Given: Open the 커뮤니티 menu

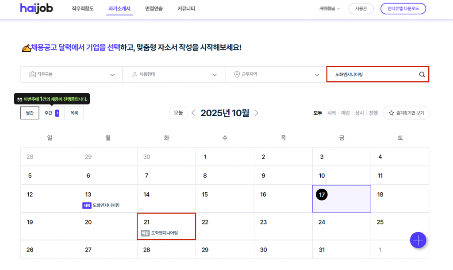Looking at the screenshot, I should [186, 9].
